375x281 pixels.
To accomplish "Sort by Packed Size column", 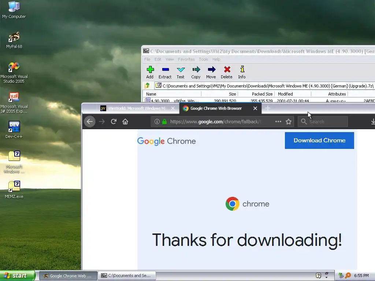I will (256, 94).
